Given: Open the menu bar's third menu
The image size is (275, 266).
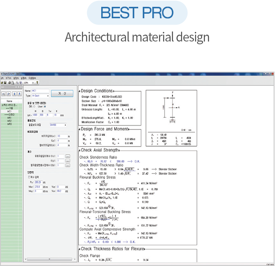Looking at the screenshot, I should [x=16, y=78].
